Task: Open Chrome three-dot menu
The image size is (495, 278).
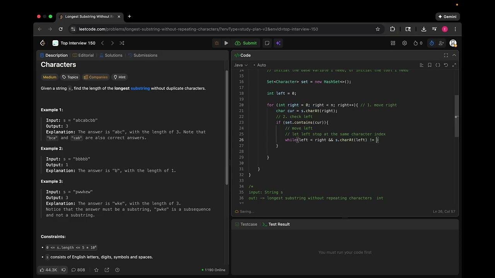Action: 455,29
